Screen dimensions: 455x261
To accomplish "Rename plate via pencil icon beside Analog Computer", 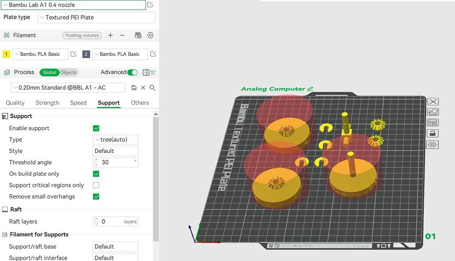I will tap(310, 89).
